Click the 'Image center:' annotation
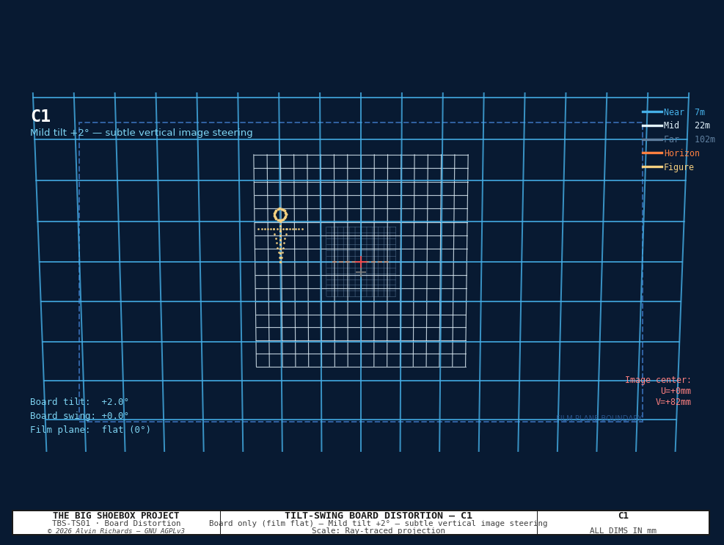Screen dimensions: 724x545 [658, 380]
